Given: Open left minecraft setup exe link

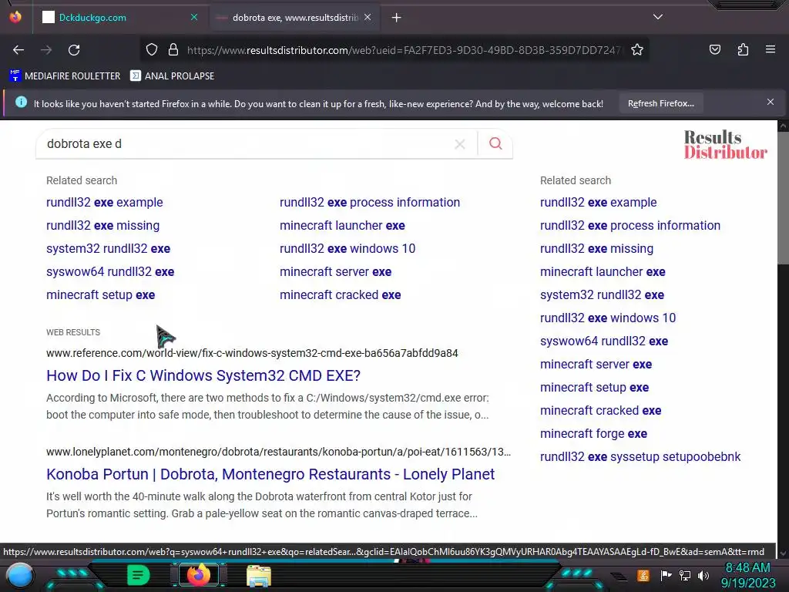Looking at the screenshot, I should 101,295.
